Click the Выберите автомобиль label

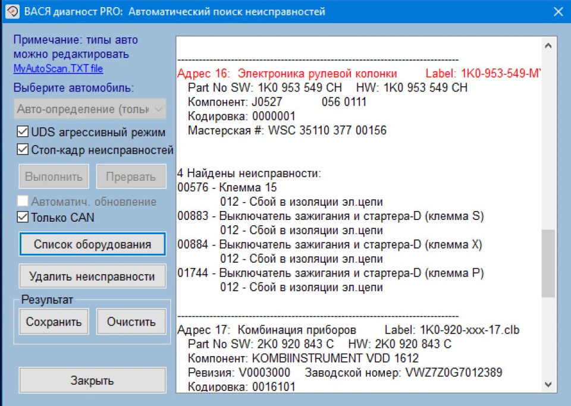click(x=74, y=87)
